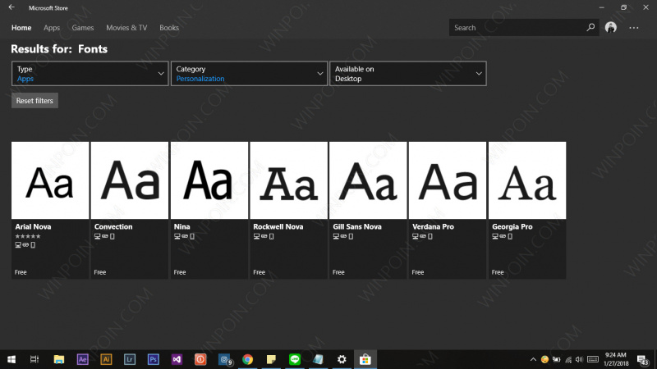This screenshot has width=657, height=369.
Task: Launch Lightroom from taskbar
Action: (130, 359)
